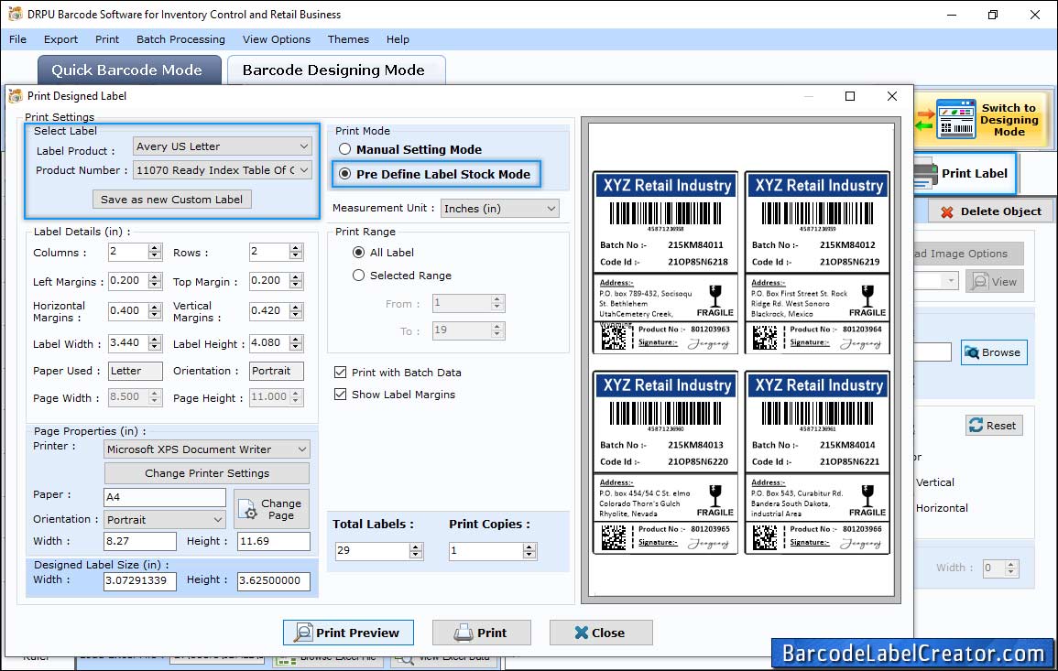The width and height of the screenshot is (1058, 671).
Task: Toggle Print with Batch Data checkbox
Action: tap(340, 373)
